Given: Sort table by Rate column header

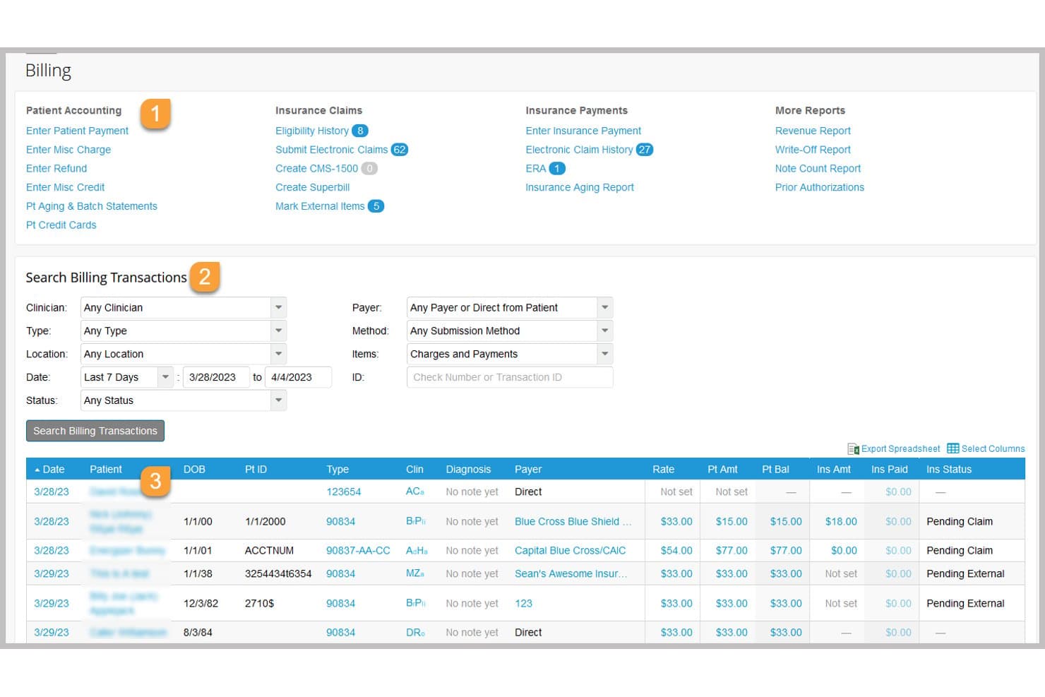Looking at the screenshot, I should [663, 470].
